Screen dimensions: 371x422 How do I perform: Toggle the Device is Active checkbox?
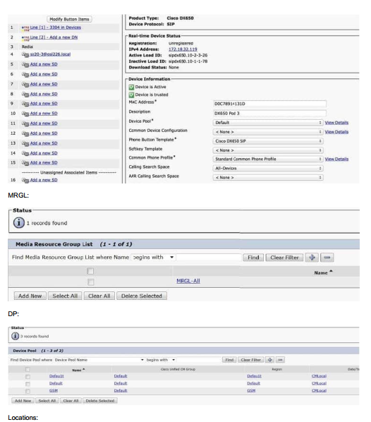coord(132,87)
